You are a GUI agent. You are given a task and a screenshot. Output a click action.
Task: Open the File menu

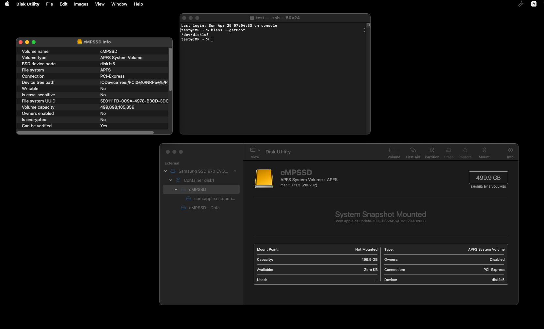[49, 4]
